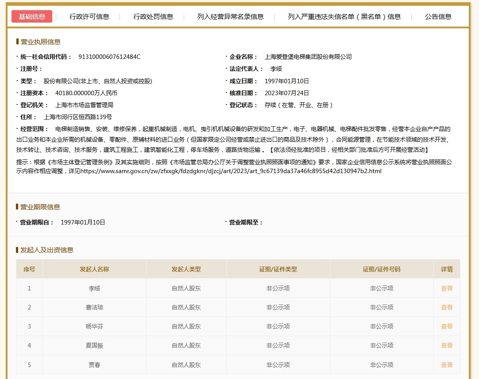Click the 发起人名称 column header
This screenshot has height=379, width=479.
point(94,269)
